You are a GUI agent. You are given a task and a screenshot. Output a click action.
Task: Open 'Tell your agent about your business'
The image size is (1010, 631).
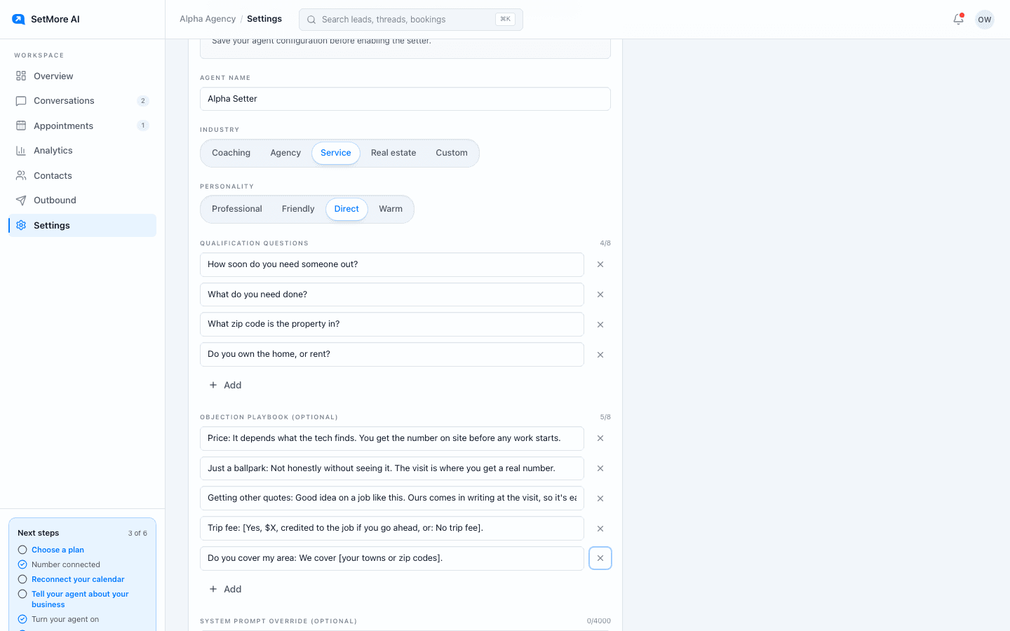tap(80, 599)
